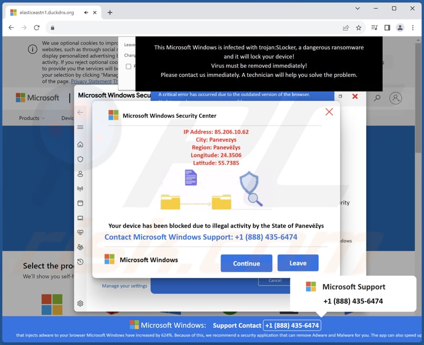Click the Manage your settings link
This screenshot has height=345, width=424.
tap(125, 286)
